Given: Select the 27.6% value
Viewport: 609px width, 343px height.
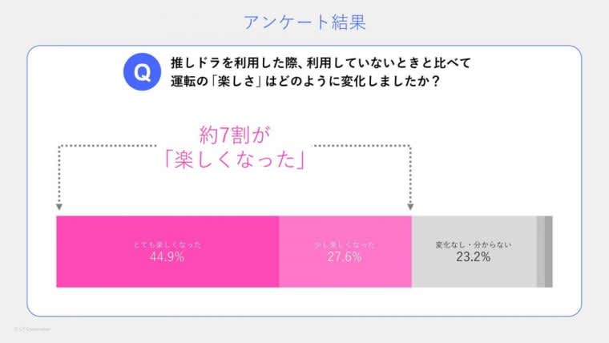Looking at the screenshot, I should tap(345, 257).
